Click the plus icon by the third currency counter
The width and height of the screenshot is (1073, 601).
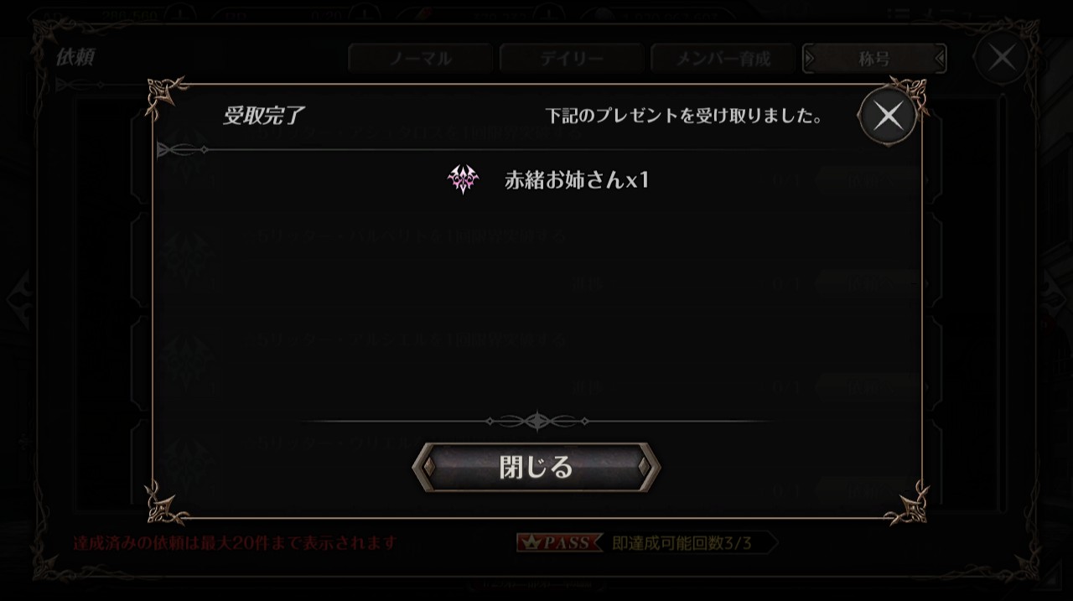(x=547, y=14)
